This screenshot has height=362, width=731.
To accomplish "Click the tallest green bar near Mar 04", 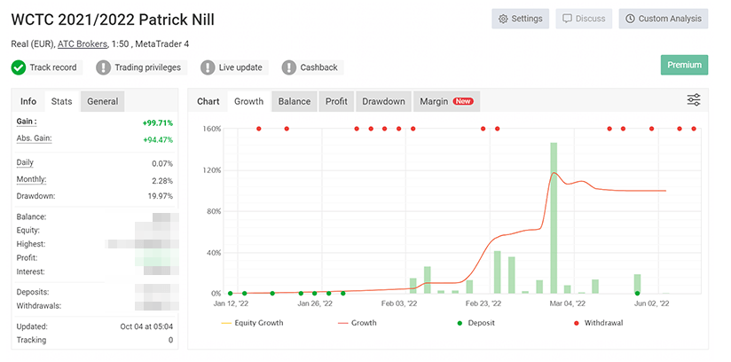I will [x=554, y=217].
